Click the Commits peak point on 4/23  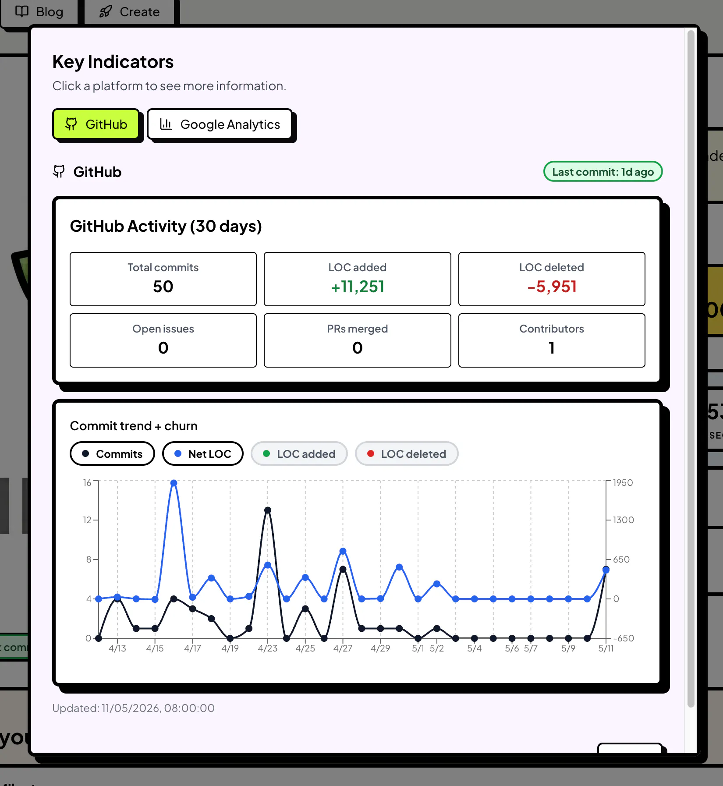268,510
